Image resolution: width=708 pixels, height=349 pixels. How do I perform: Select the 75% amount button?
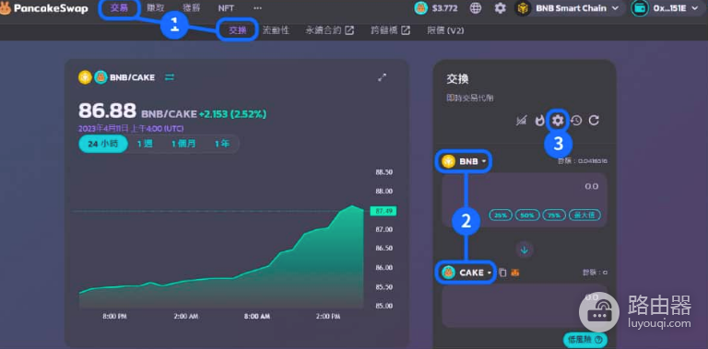[554, 215]
